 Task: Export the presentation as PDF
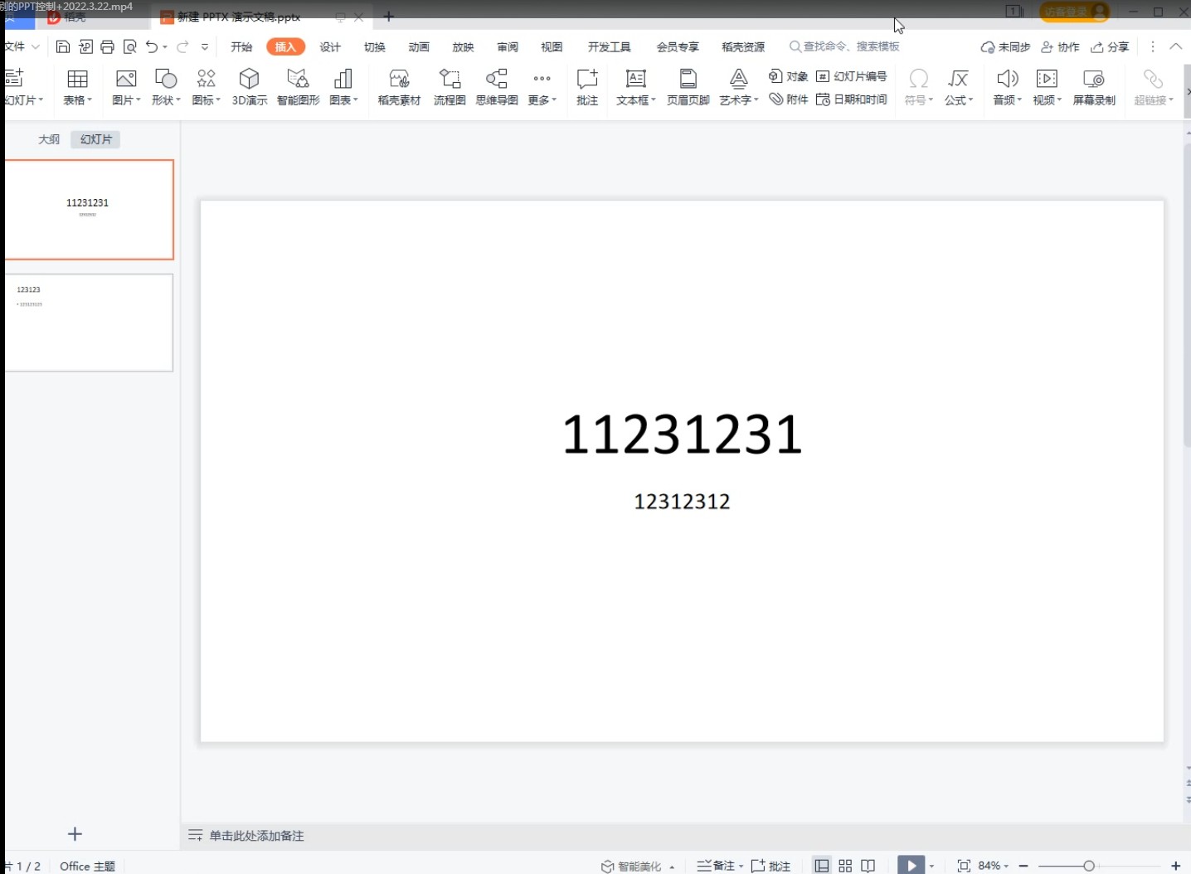[x=85, y=46]
